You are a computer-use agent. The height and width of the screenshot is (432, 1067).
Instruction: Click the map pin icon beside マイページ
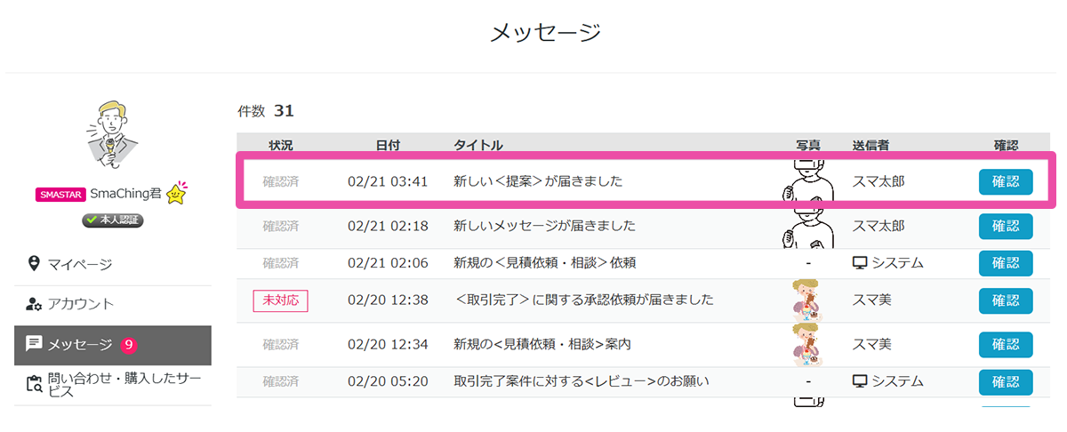click(x=35, y=263)
